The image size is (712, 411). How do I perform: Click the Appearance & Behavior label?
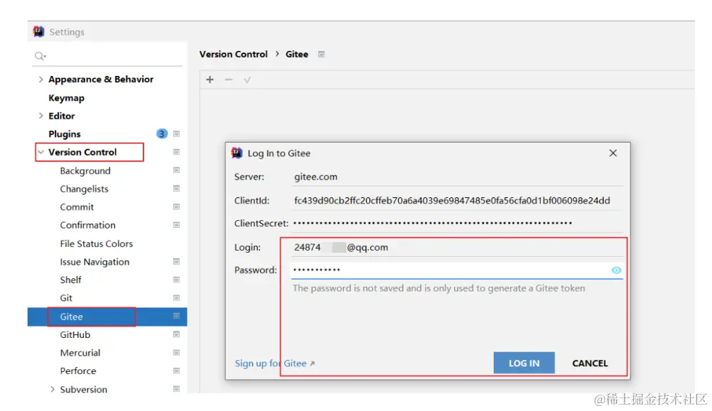(101, 80)
